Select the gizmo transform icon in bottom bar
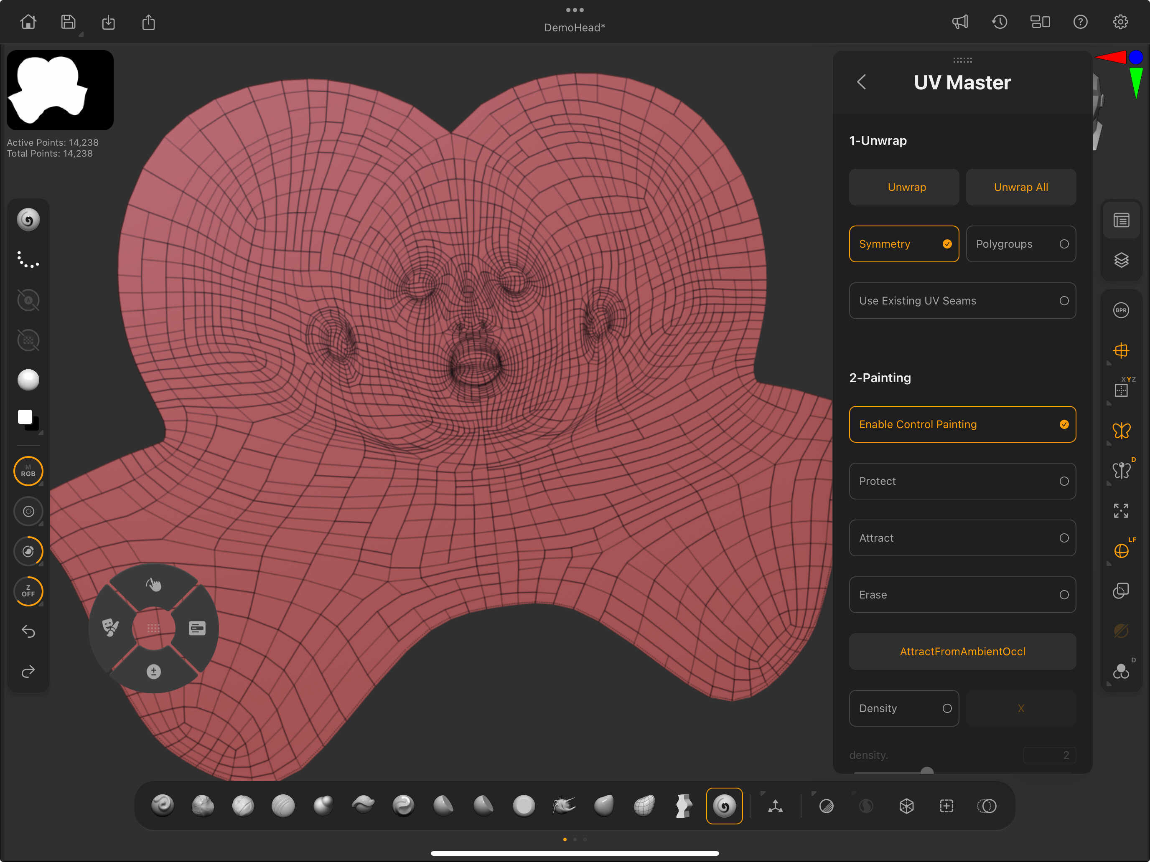This screenshot has height=862, width=1150. click(x=775, y=806)
